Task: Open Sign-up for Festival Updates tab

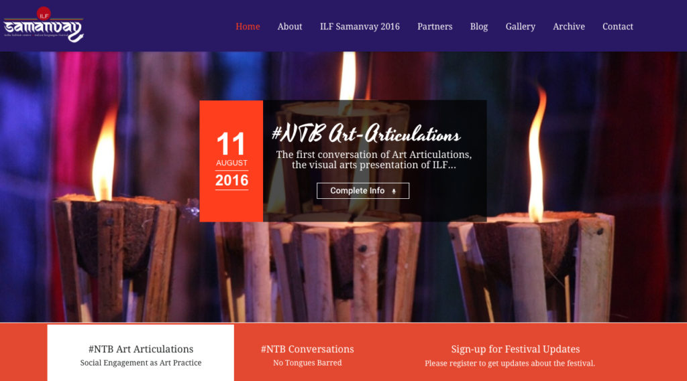Action: pos(515,353)
